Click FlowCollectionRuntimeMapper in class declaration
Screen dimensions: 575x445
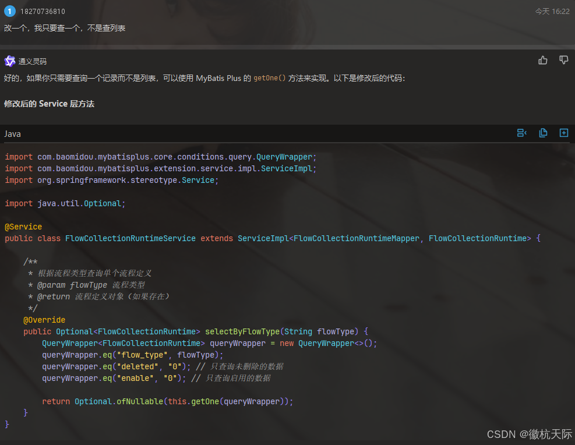point(357,239)
